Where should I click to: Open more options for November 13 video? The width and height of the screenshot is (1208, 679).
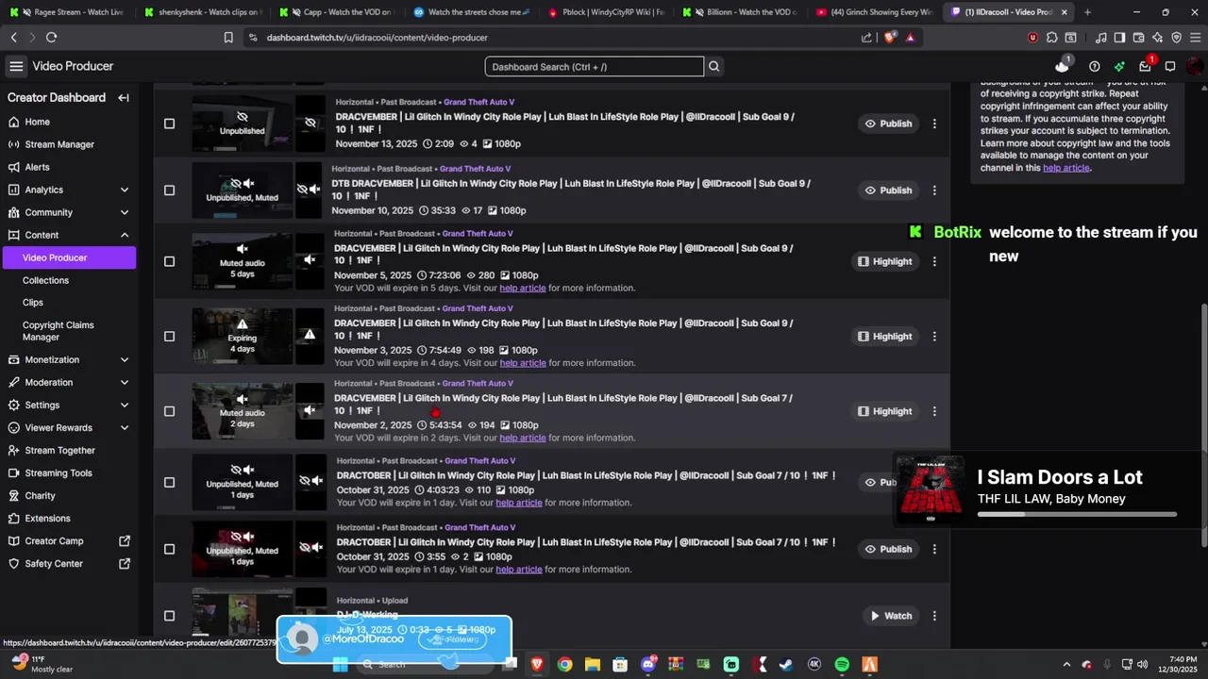tap(934, 124)
